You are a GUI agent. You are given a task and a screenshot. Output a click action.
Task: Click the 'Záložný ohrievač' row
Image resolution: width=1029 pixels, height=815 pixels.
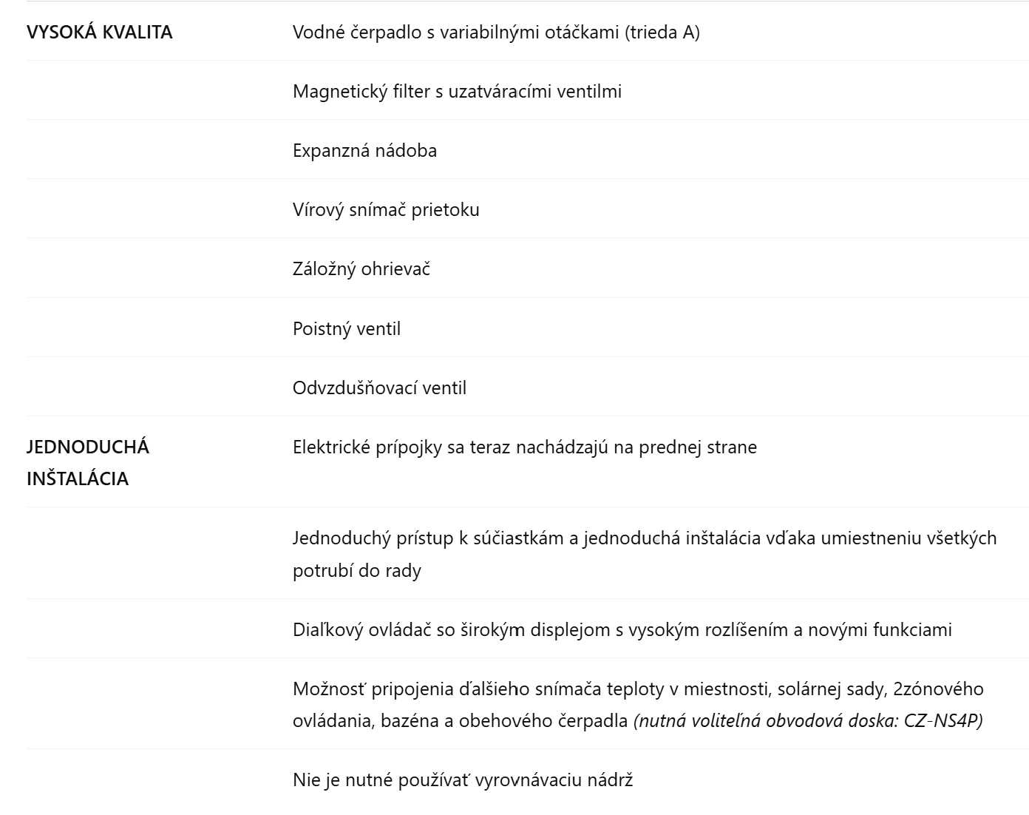(x=361, y=269)
